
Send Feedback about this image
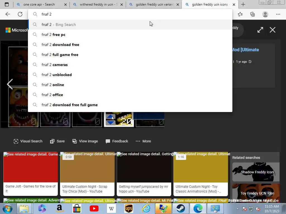[117, 141]
